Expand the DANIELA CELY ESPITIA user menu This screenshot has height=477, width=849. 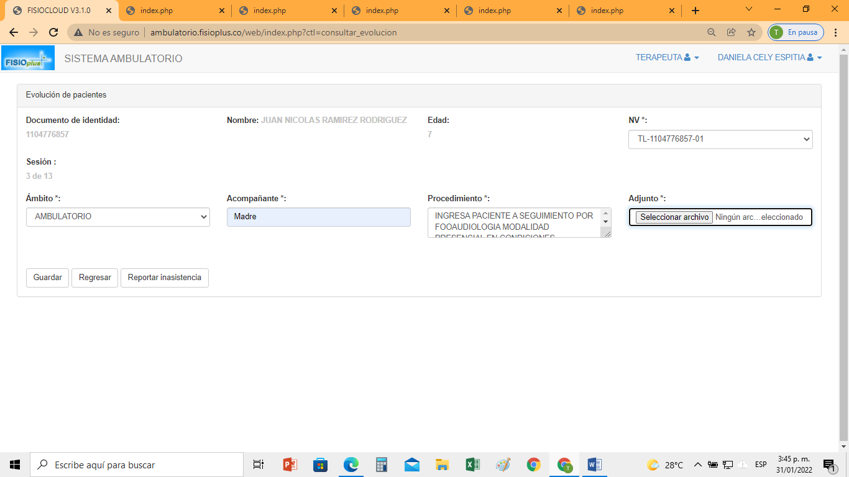[769, 58]
